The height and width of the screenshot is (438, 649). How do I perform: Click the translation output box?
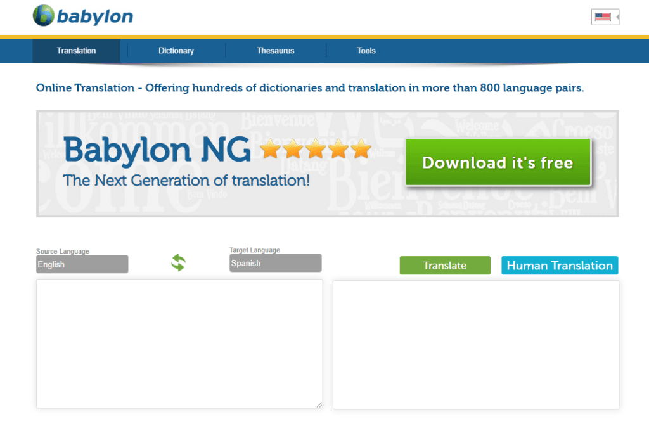[x=476, y=345]
